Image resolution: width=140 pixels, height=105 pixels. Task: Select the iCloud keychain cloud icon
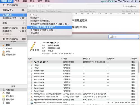[x=4, y=48]
